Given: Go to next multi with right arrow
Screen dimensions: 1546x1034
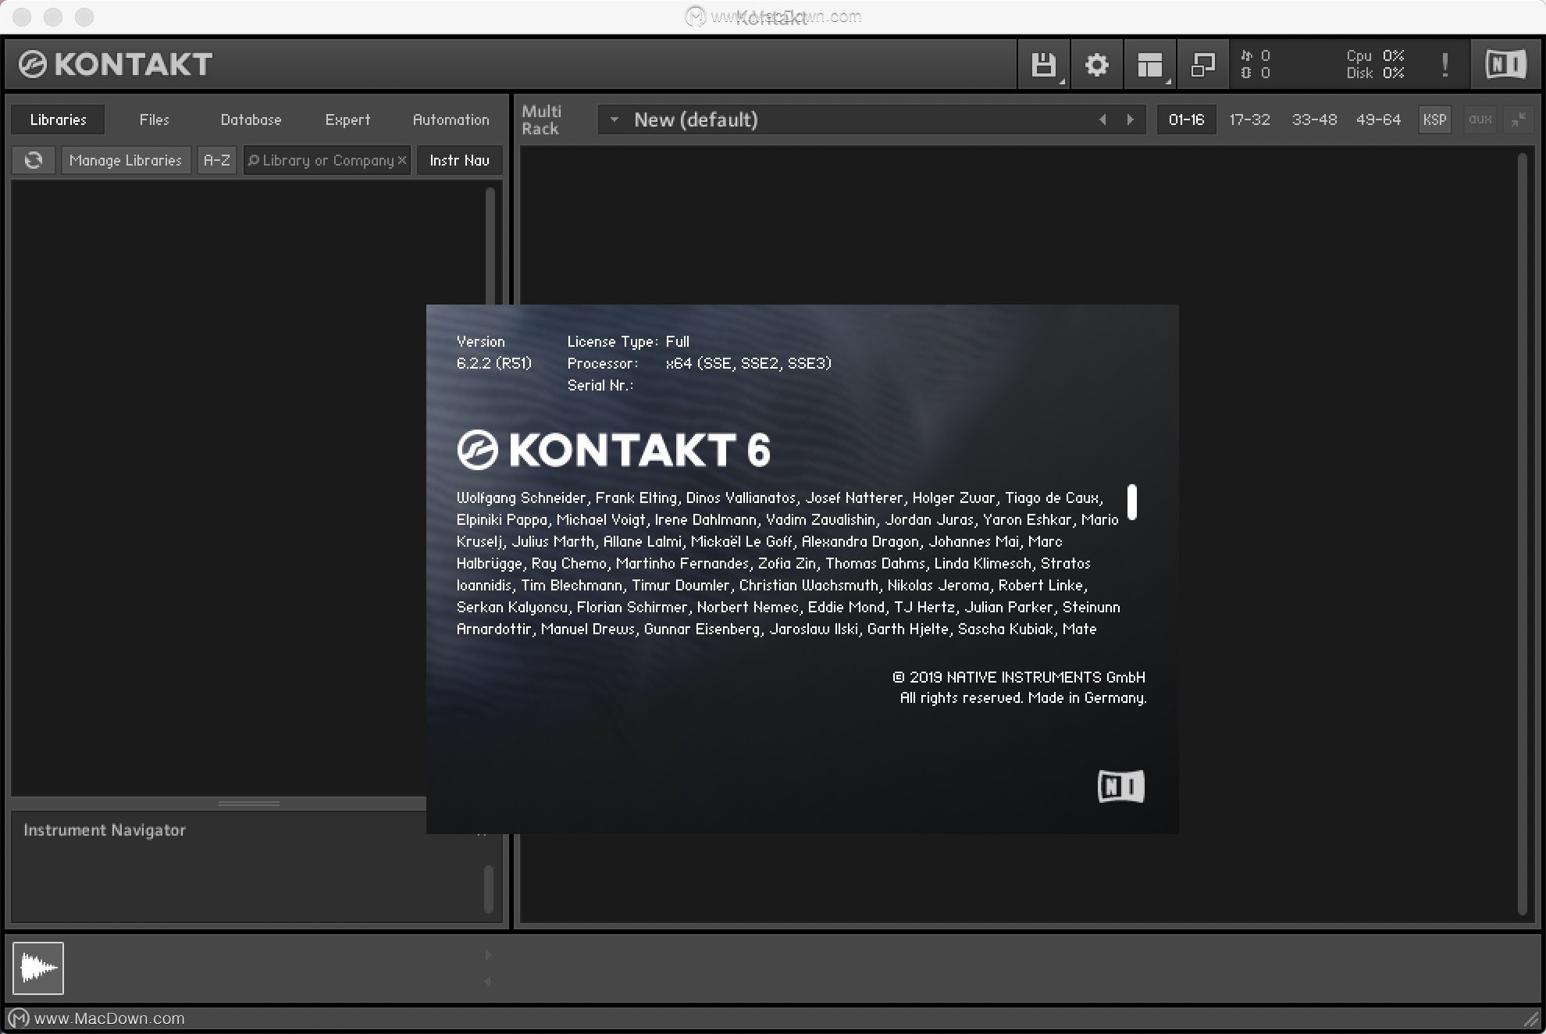Looking at the screenshot, I should 1130,119.
